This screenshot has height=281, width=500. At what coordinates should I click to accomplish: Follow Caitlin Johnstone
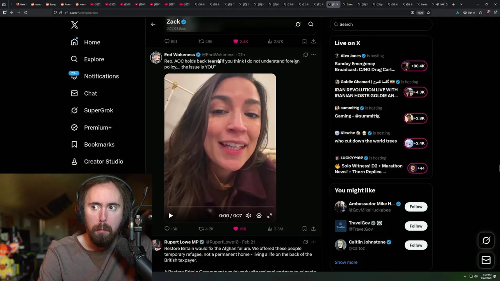(x=416, y=245)
